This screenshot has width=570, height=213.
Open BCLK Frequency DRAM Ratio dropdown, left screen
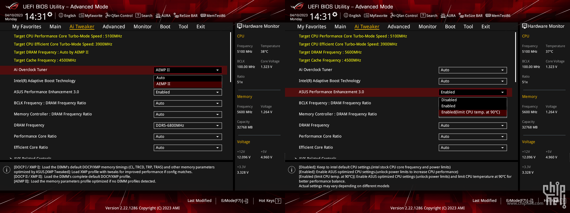pyautogui.click(x=188, y=103)
